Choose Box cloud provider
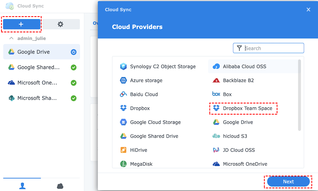318x191 pixels. point(227,94)
